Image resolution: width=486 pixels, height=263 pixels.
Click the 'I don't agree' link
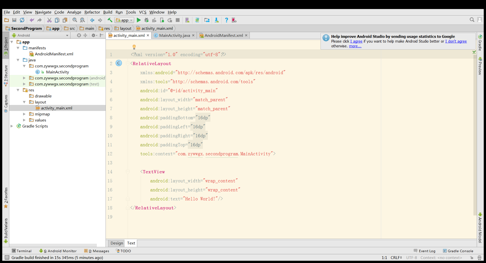[456, 41]
